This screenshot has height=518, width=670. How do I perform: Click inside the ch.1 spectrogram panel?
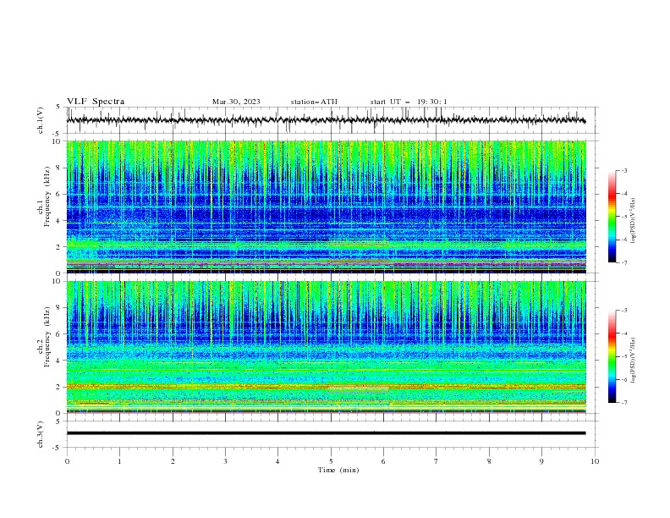[326, 207]
